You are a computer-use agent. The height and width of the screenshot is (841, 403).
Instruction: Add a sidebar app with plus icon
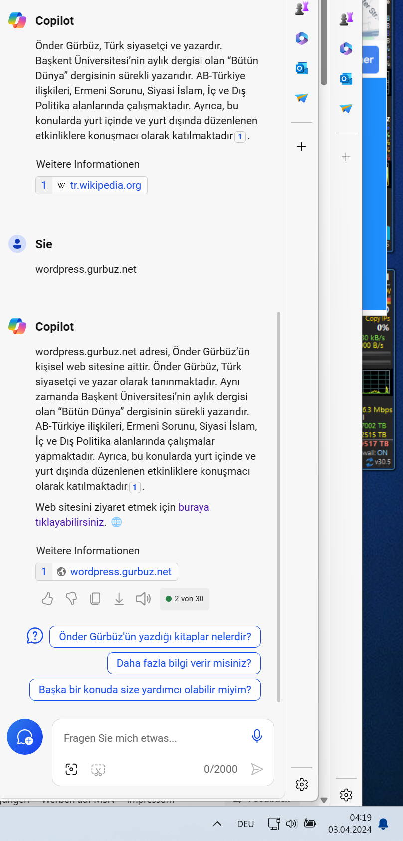301,147
